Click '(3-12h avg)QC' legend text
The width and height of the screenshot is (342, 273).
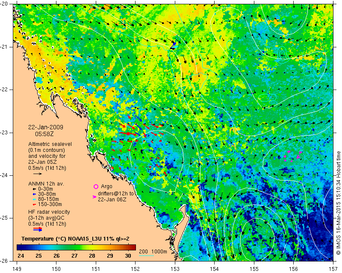pos(47,218)
